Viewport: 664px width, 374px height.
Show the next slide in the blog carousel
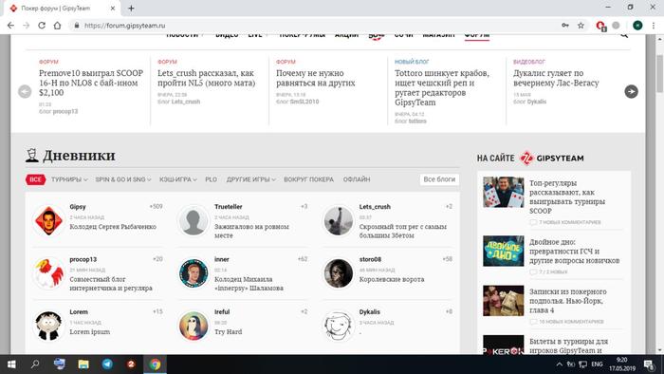pos(631,91)
